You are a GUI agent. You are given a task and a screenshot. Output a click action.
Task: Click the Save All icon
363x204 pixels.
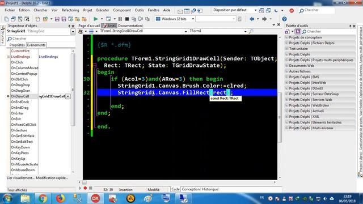[64, 19]
